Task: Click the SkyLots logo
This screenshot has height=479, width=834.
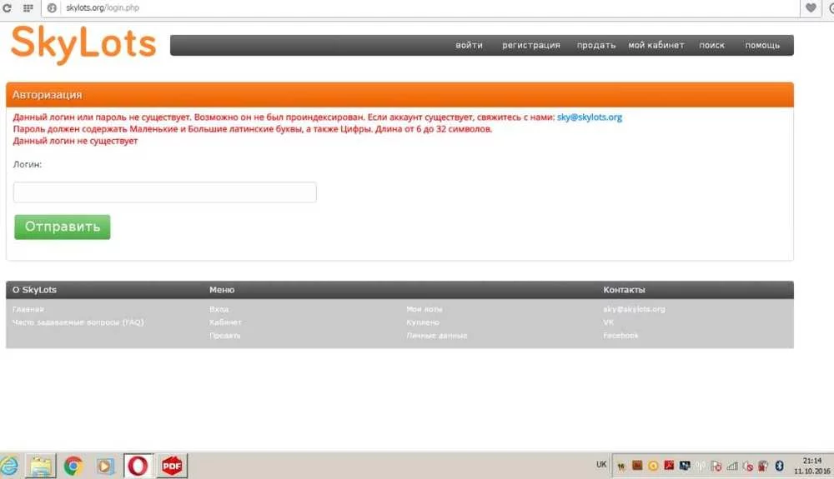Action: [83, 45]
